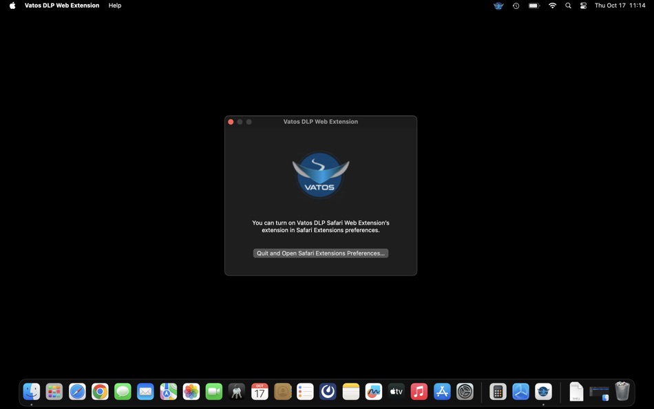The width and height of the screenshot is (654, 409).
Task: Close the Vatos DLP Web Extension window
Action: coord(231,122)
